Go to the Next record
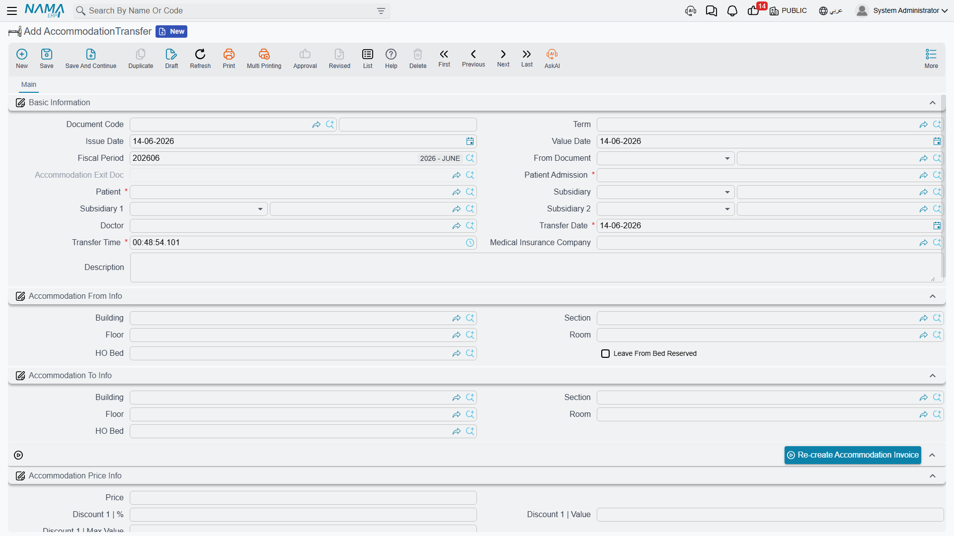 [x=503, y=58]
